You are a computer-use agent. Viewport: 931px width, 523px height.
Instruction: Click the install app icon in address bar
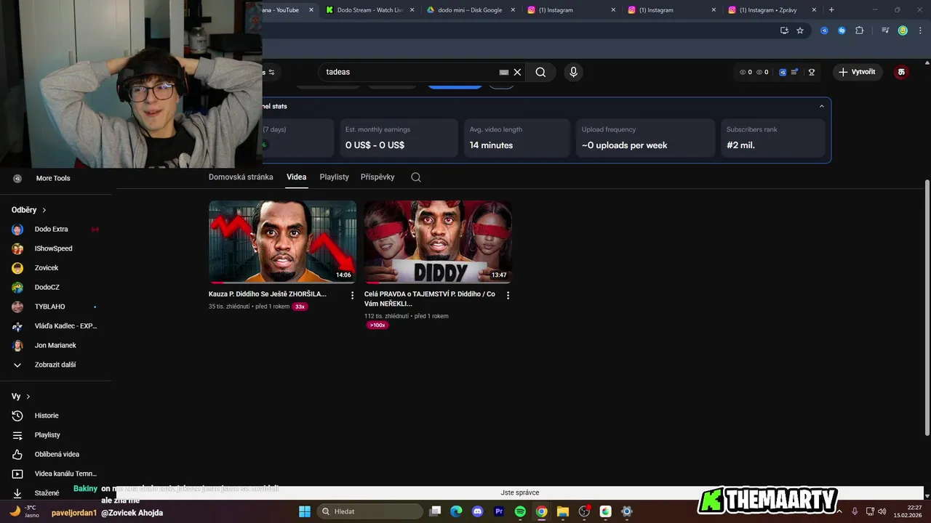pyautogui.click(x=784, y=31)
